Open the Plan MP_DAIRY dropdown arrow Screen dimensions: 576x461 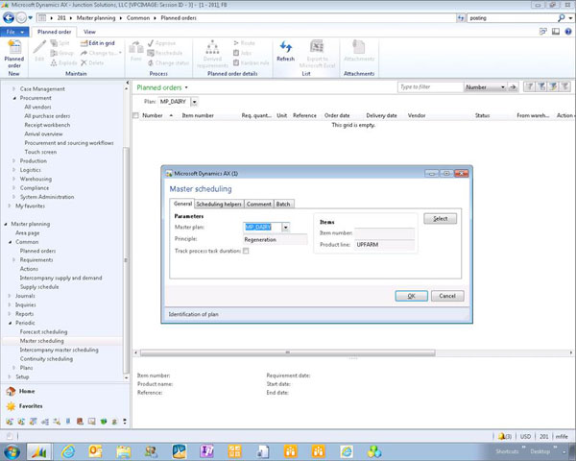pyautogui.click(x=194, y=102)
